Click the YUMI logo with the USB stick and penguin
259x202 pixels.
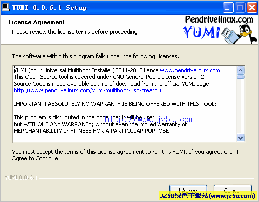pyautogui.click(x=220, y=34)
